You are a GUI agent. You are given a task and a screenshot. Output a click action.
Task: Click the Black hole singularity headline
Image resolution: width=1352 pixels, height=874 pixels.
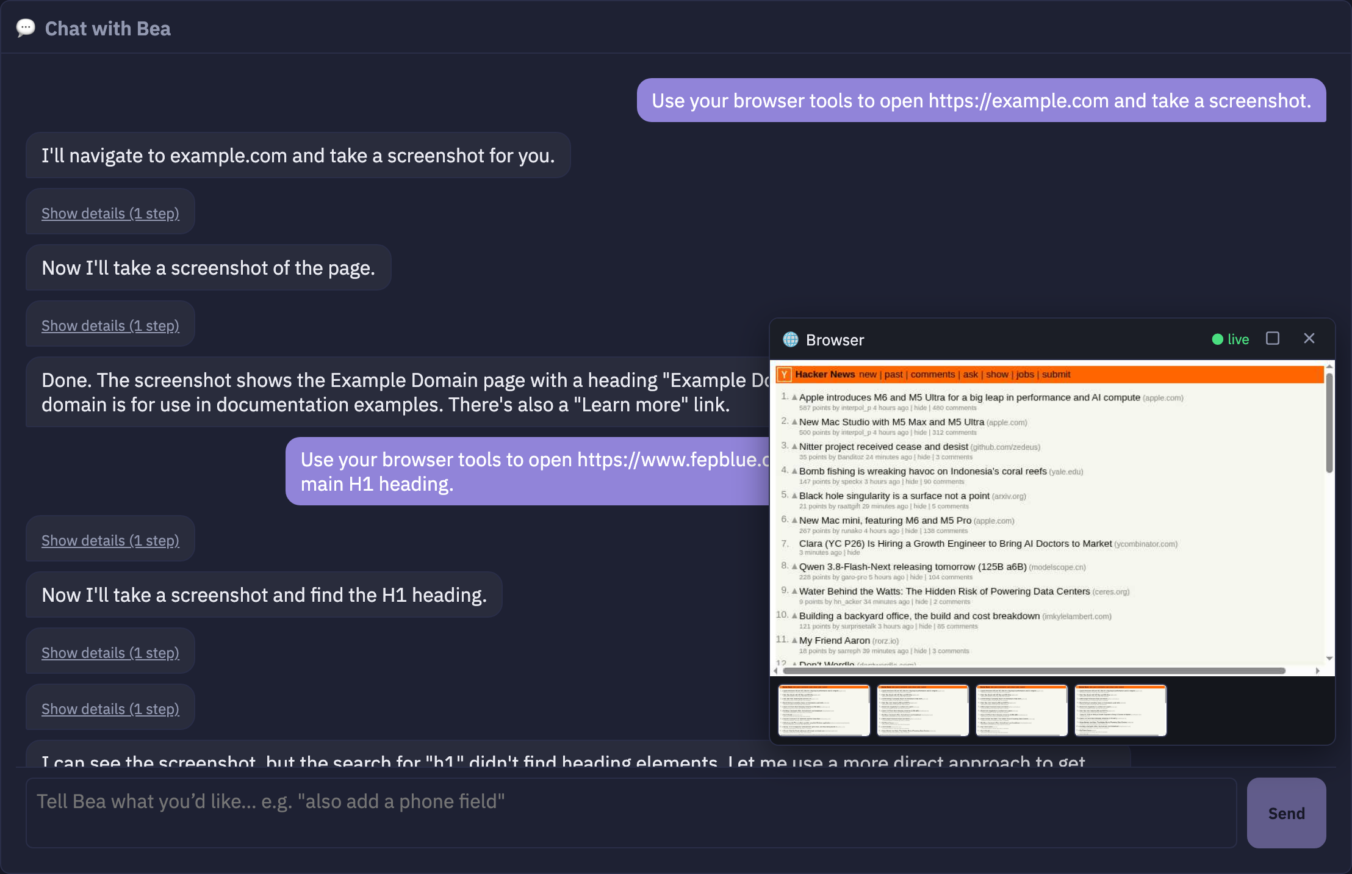pyautogui.click(x=894, y=496)
